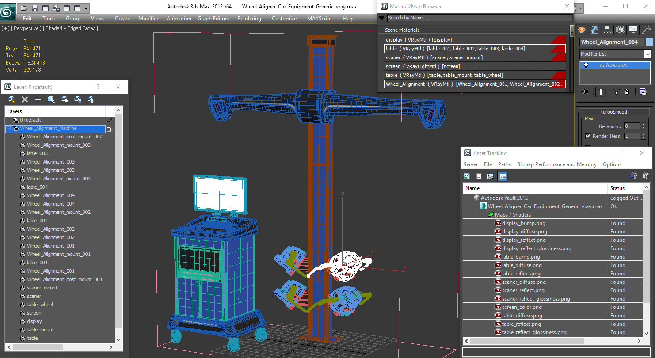Open the Create command panel tab
This screenshot has height=358, width=655.
[582, 30]
